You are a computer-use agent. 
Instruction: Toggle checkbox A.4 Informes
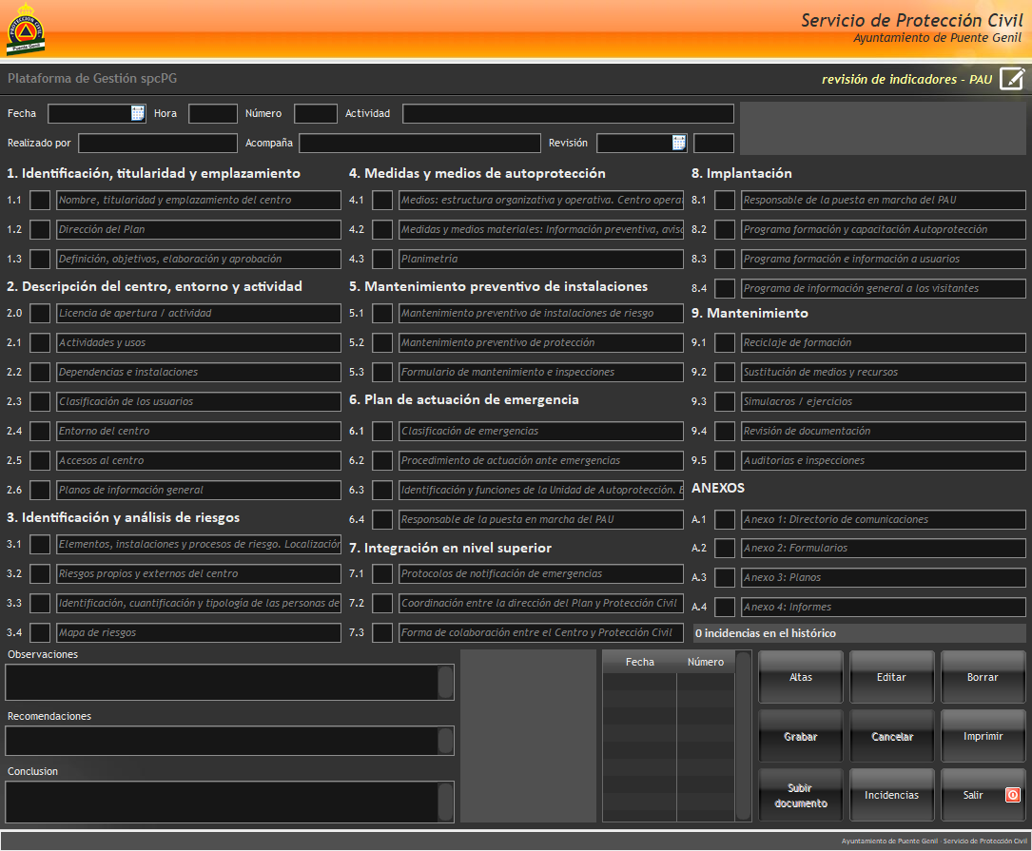click(x=725, y=607)
